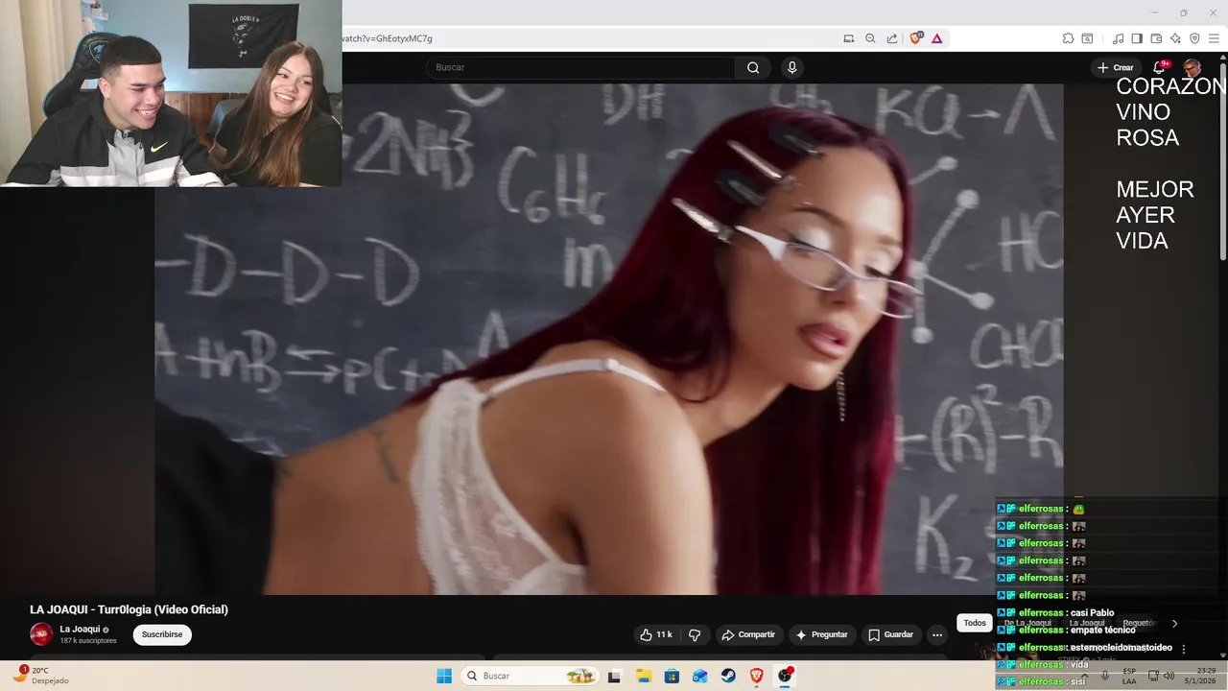
Task: Open the weather widget showing 20°C
Action: coord(39,676)
